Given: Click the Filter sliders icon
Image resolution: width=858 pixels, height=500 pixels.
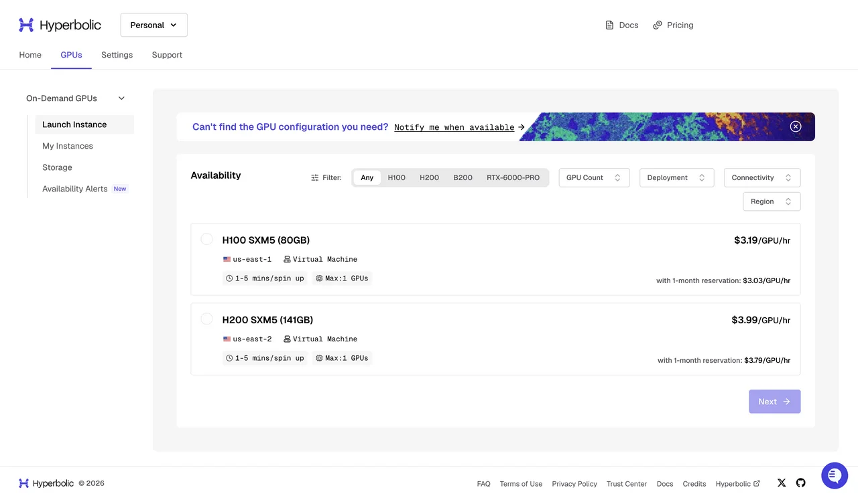Looking at the screenshot, I should tap(315, 178).
